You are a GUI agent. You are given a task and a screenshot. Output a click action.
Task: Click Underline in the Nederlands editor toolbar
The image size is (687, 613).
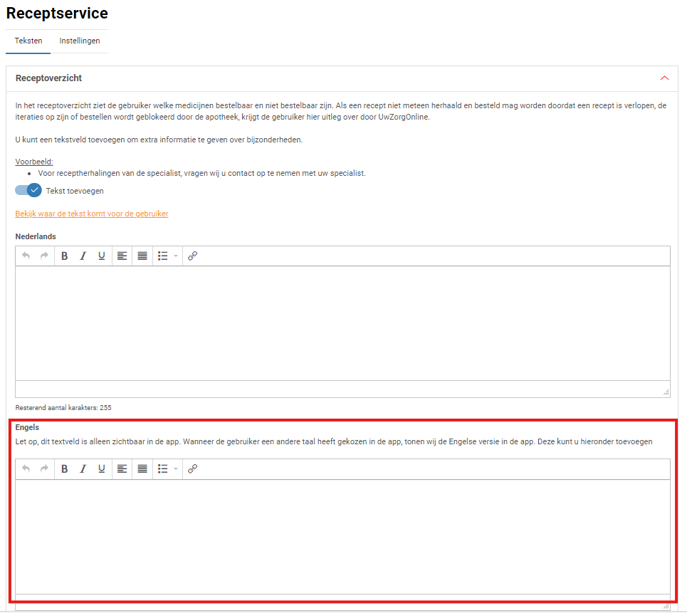click(x=102, y=256)
